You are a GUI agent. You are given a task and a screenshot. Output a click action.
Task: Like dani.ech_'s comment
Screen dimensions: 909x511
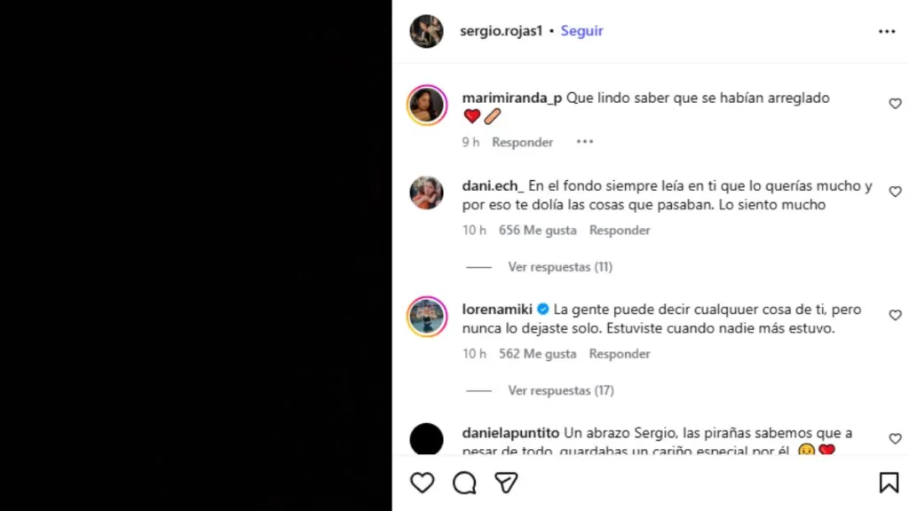(895, 192)
